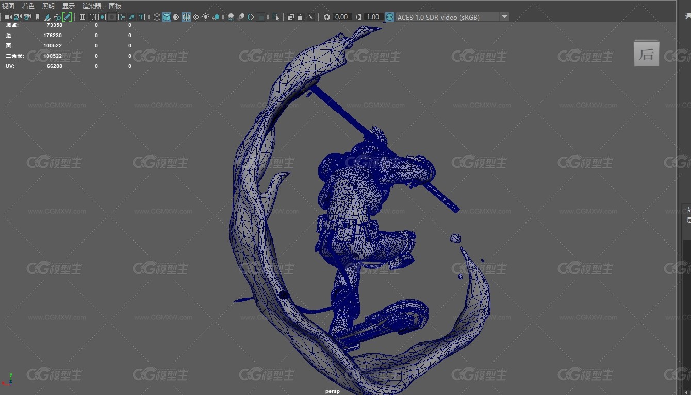Edit the Gamma value 1.00
The image size is (691, 395).
pos(373,17)
